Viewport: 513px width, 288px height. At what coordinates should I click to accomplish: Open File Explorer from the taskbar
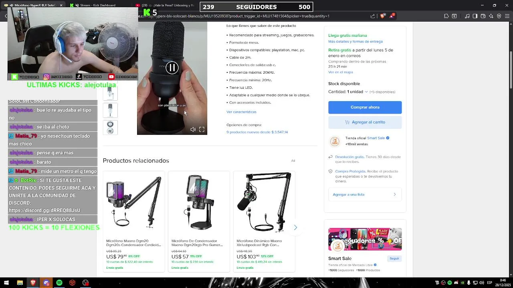[x=20, y=283]
